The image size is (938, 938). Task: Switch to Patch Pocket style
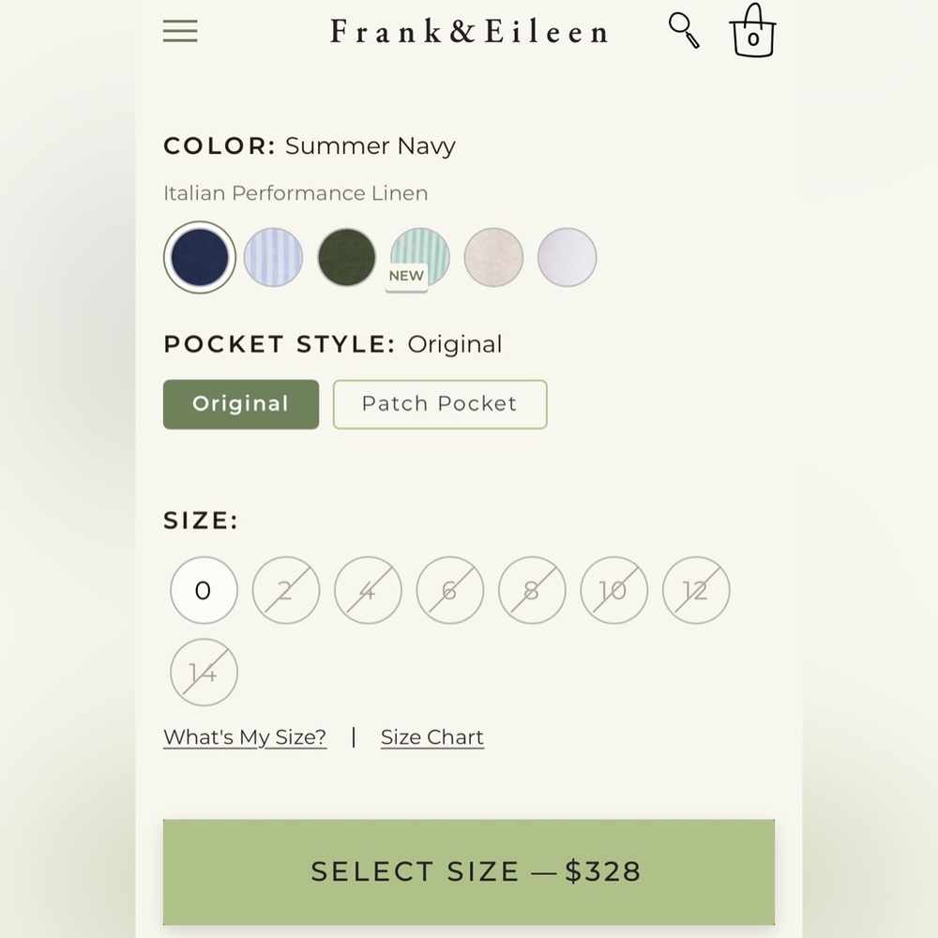coord(439,404)
